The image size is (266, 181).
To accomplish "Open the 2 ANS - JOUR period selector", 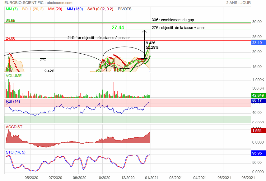I will point(238,3).
